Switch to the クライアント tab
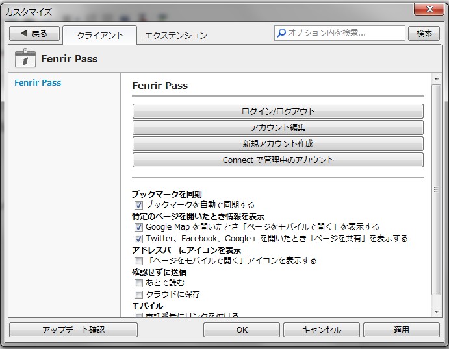This screenshot has height=349, width=449. coord(100,35)
